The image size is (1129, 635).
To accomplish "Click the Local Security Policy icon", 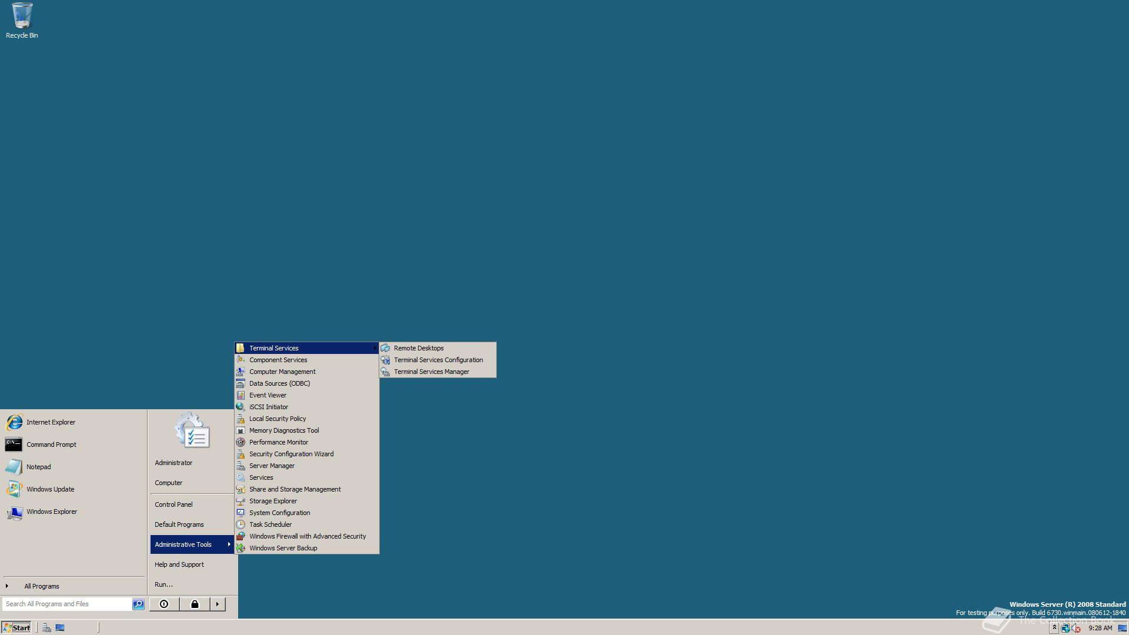I will coord(241,419).
